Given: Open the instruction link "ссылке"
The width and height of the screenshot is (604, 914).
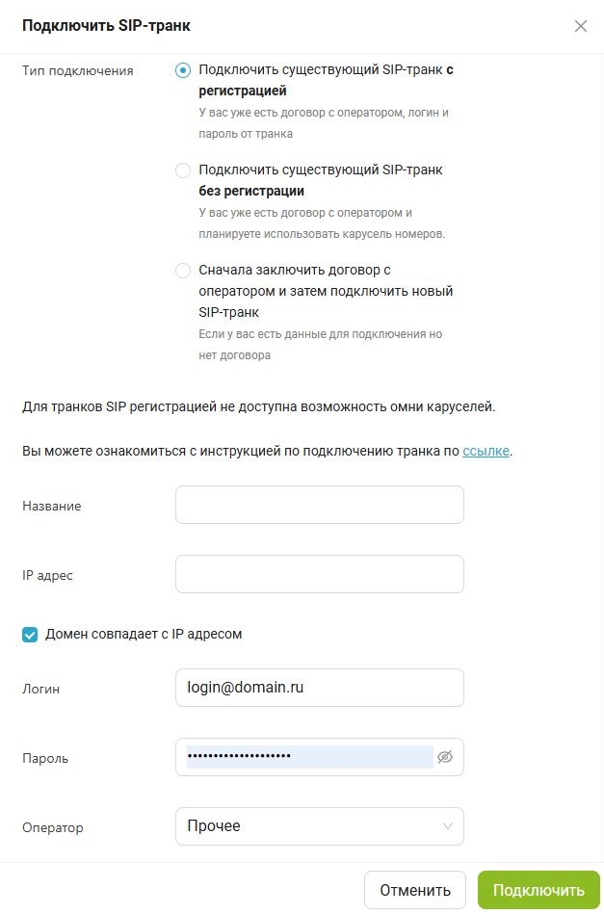Looking at the screenshot, I should pyautogui.click(x=486, y=452).
